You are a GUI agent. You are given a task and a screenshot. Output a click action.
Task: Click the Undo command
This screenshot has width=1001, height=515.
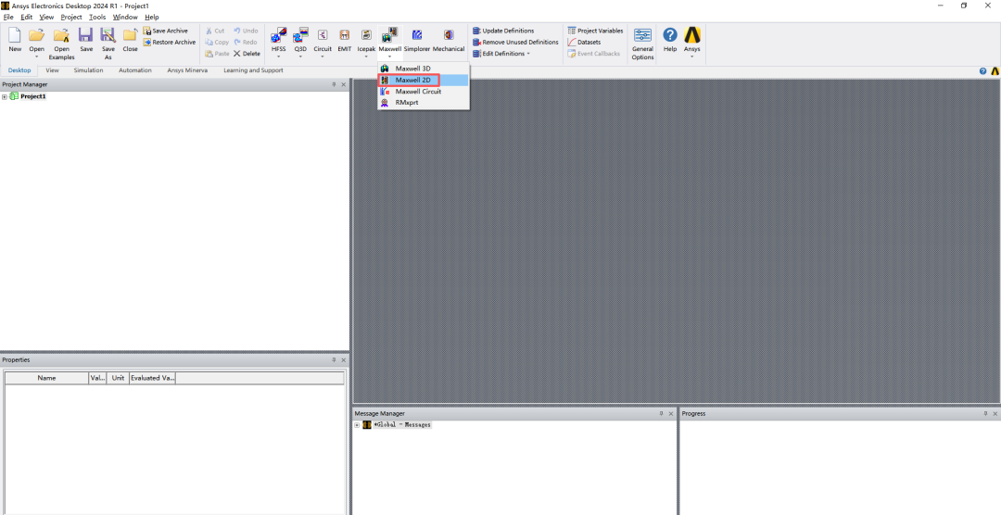(246, 31)
